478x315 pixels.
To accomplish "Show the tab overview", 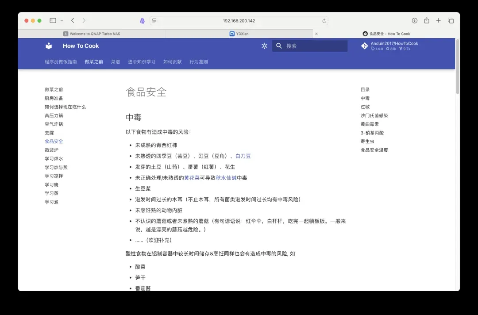I will [x=451, y=21].
